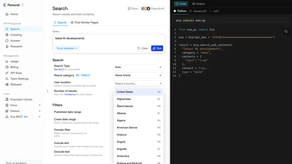Click the Billing wallet icon
Image resolution: width=292 pixels, height=164 pixels.
7,67
